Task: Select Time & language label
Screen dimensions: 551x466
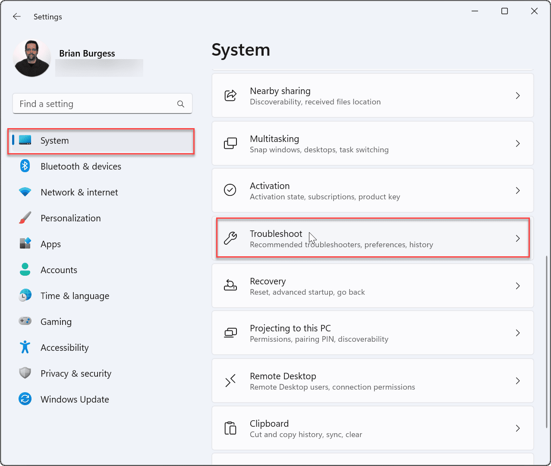Action: (75, 296)
